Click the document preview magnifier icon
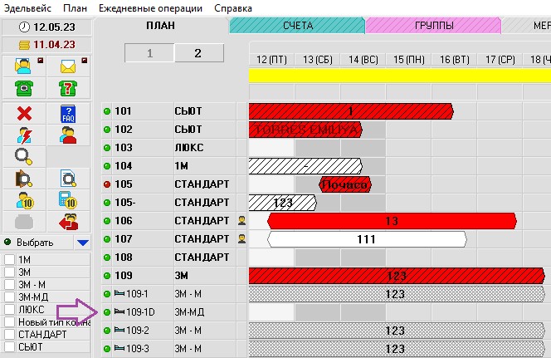The width and height of the screenshot is (551, 358). tap(68, 178)
